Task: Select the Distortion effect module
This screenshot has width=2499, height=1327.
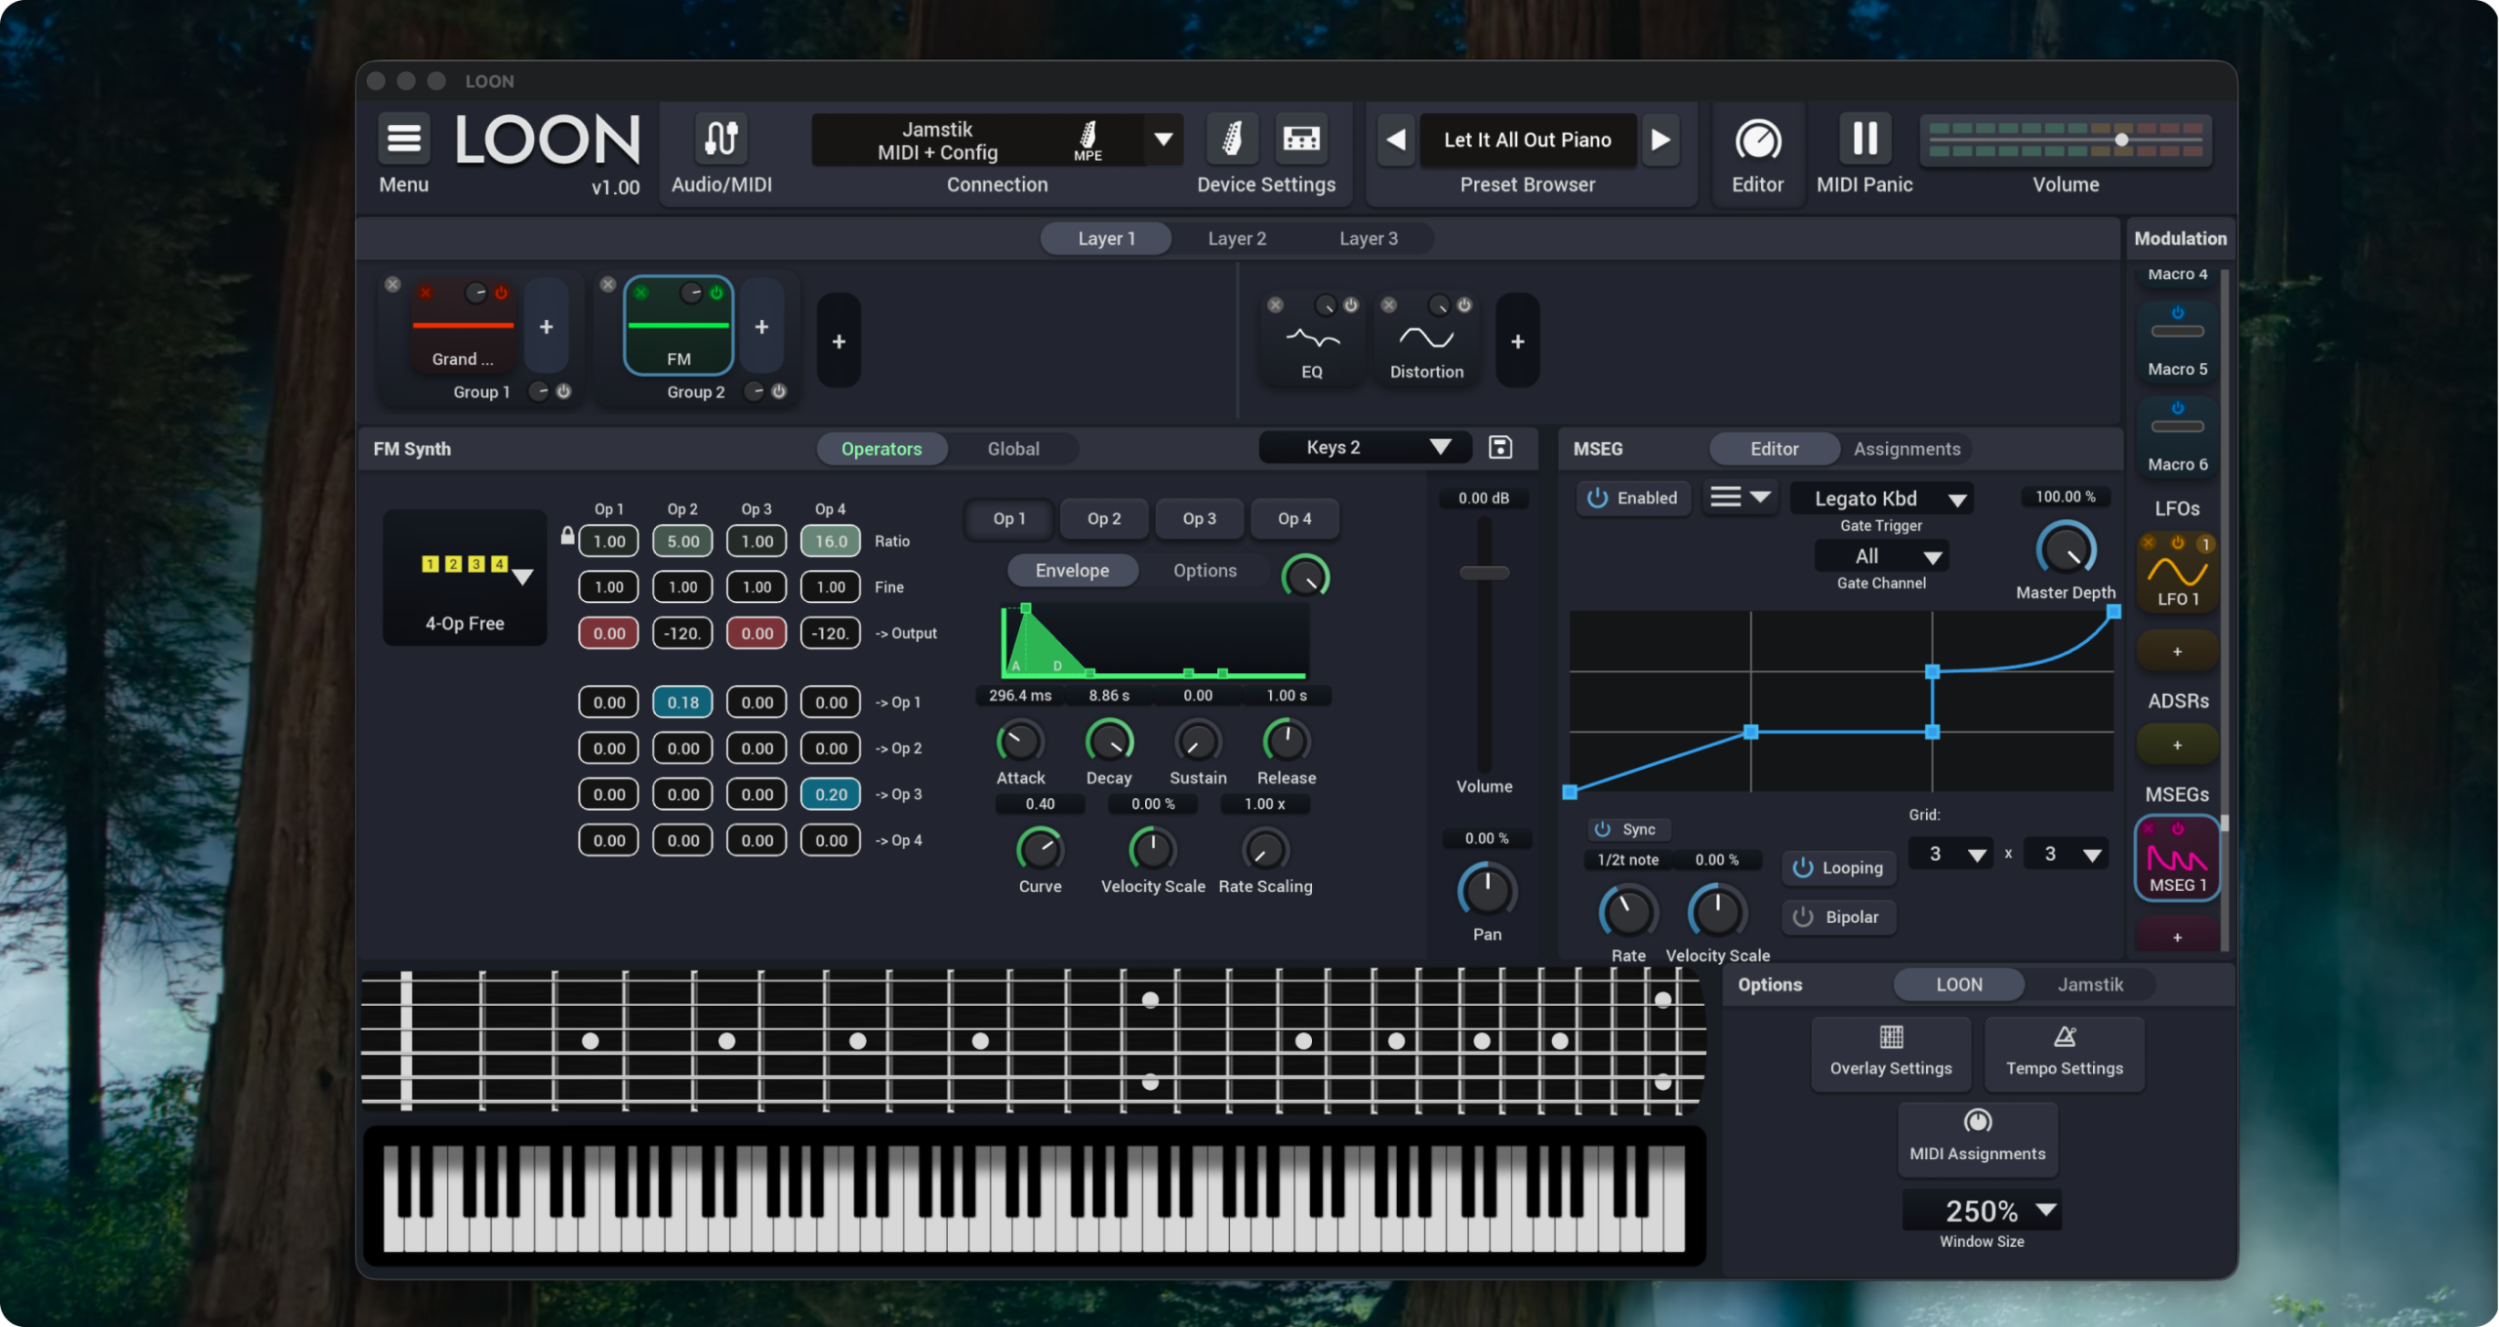Action: pos(1426,342)
